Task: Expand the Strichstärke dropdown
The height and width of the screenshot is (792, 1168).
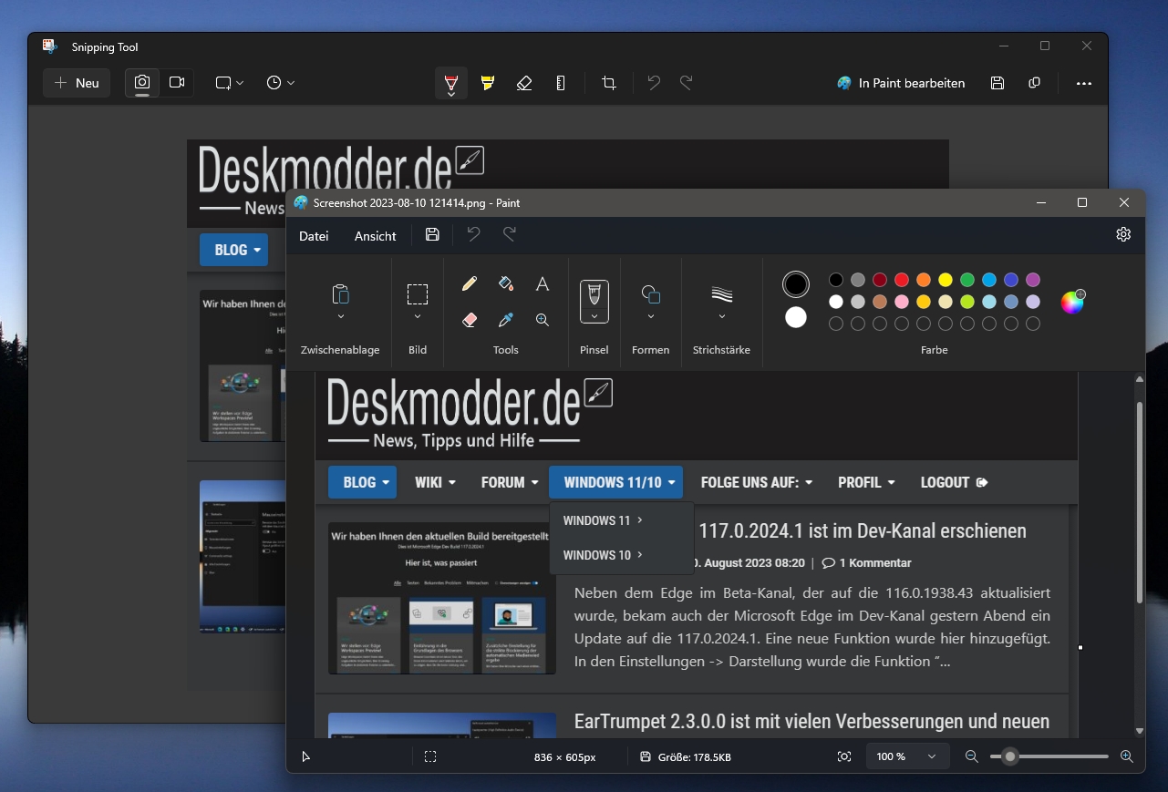Action: tap(722, 317)
